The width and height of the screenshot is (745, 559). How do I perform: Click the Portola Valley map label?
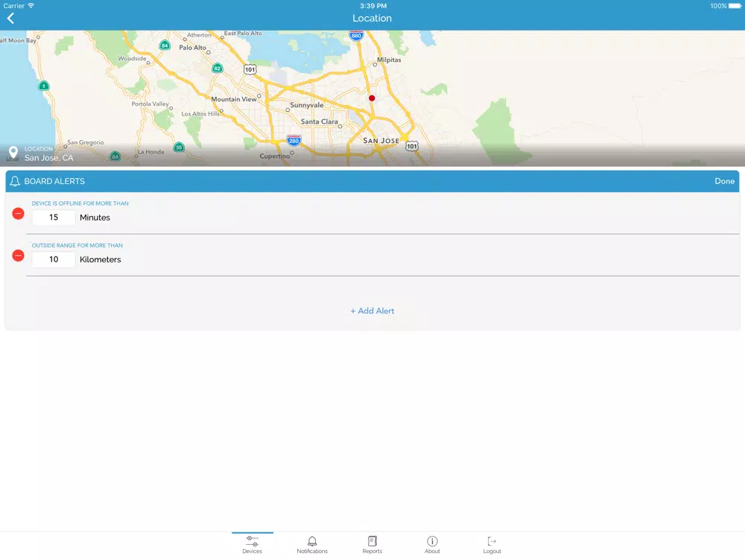pos(150,104)
